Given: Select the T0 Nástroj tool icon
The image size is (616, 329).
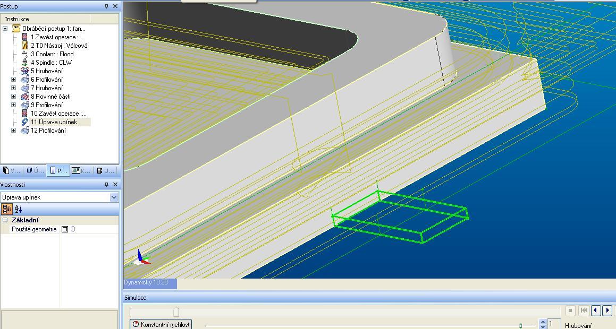Looking at the screenshot, I should pyautogui.click(x=24, y=46).
